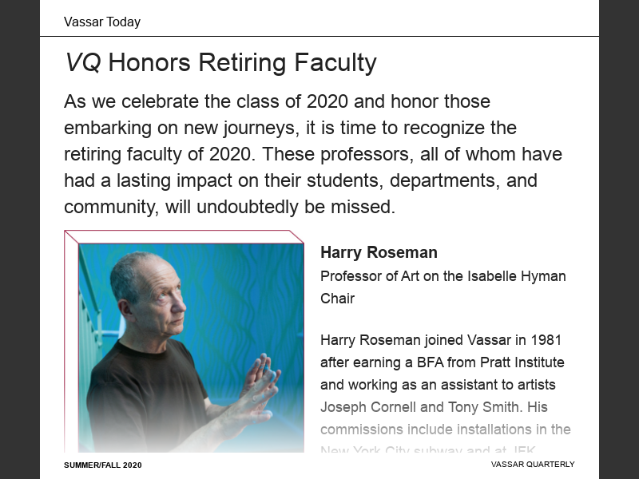Click the italic "VQ" in the title
The width and height of the screenshot is (639, 479).
pyautogui.click(x=83, y=62)
